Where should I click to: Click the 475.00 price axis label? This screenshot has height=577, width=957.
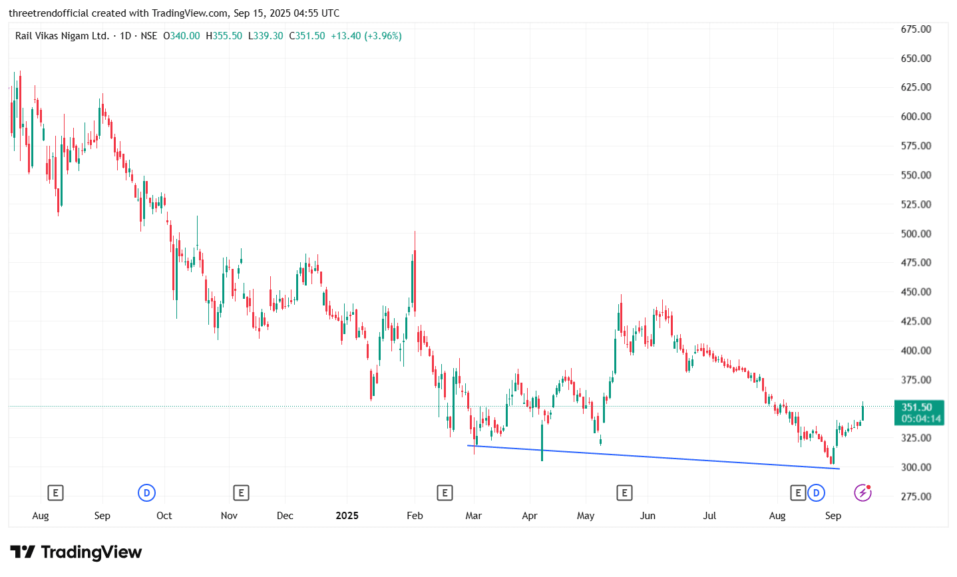tap(916, 263)
